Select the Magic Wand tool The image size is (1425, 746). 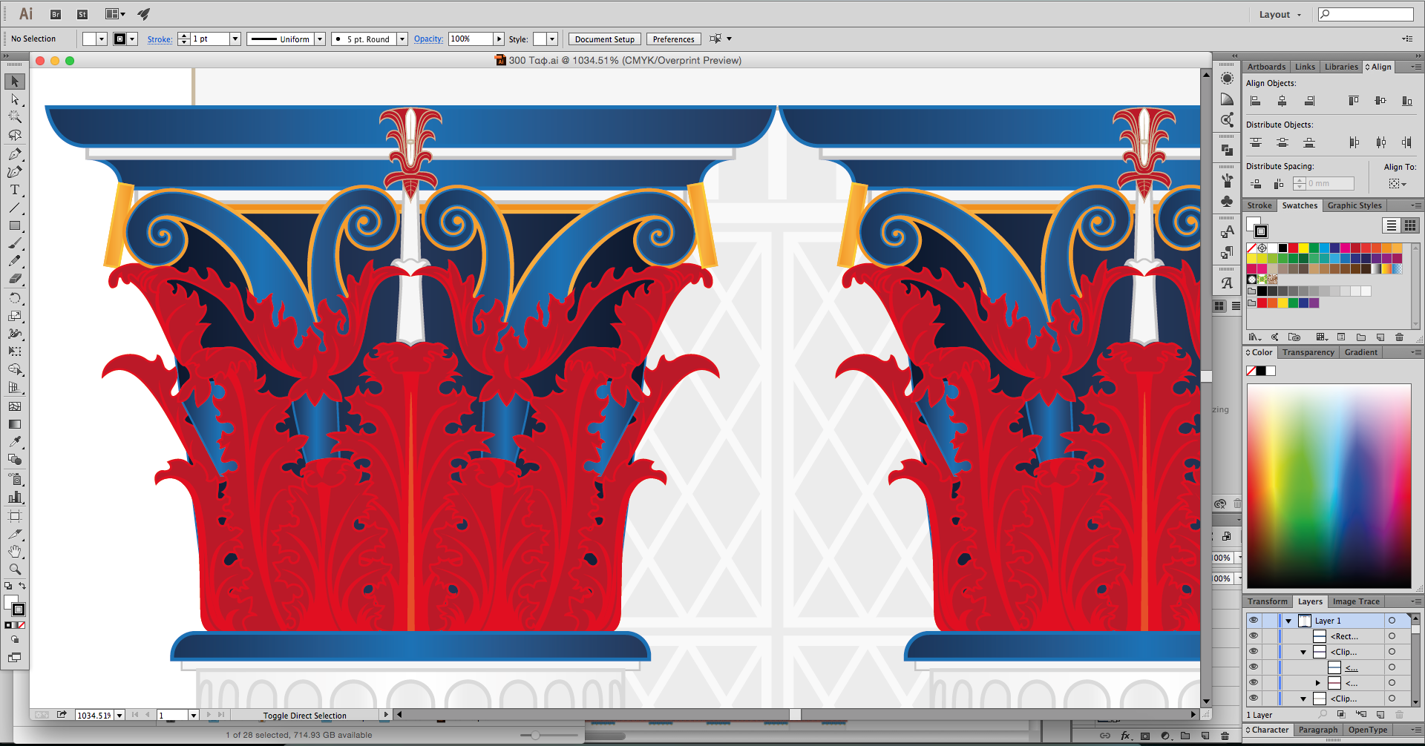[15, 117]
